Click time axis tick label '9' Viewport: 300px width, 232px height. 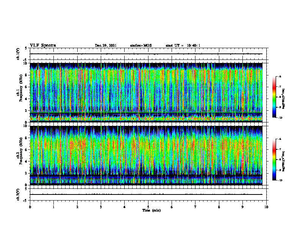242,207
